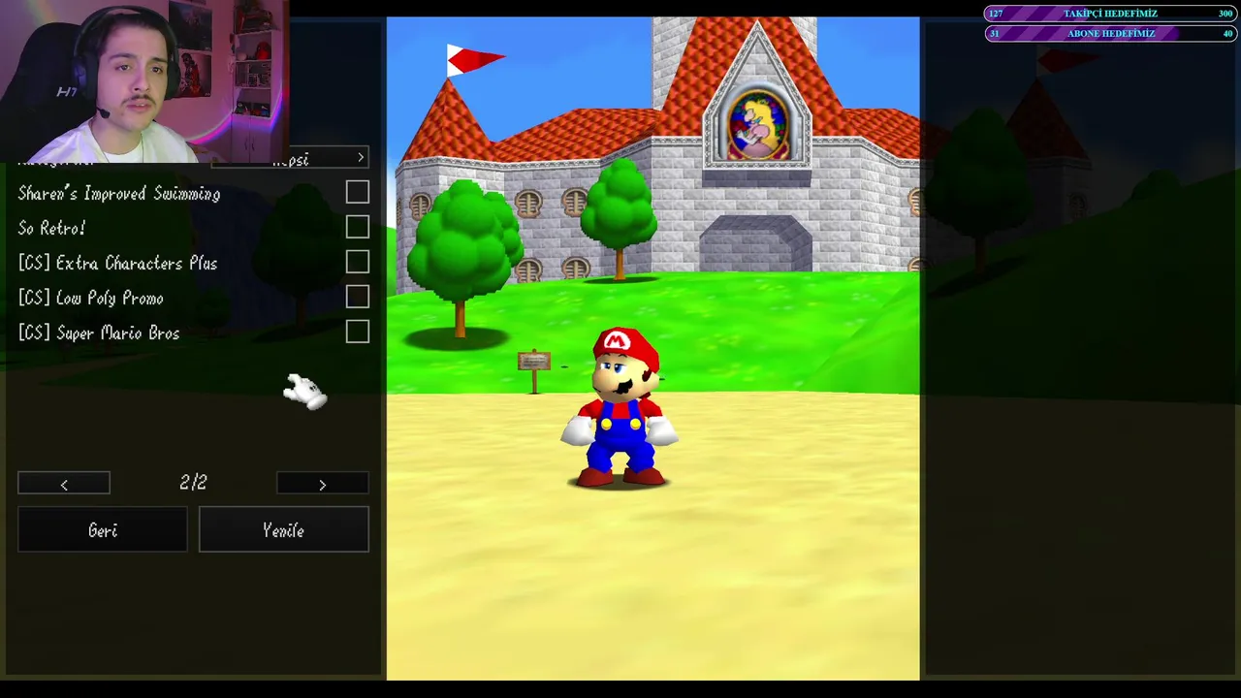This screenshot has height=698, width=1241.
Task: Click the Geri back button
Action: 103,530
